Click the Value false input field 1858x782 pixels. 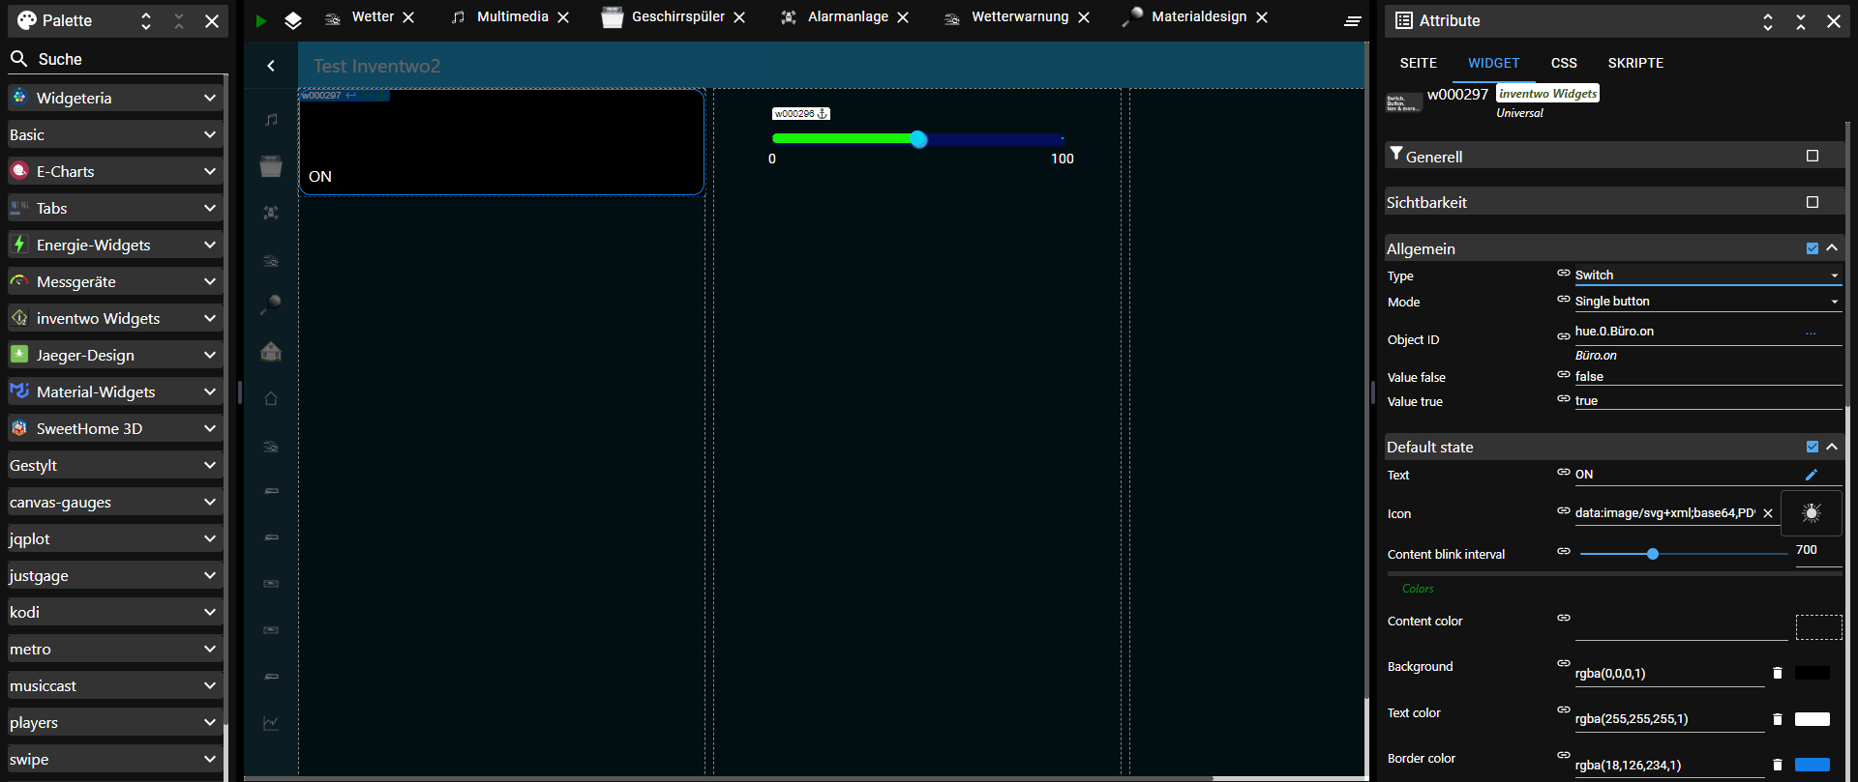pyautogui.click(x=1707, y=377)
